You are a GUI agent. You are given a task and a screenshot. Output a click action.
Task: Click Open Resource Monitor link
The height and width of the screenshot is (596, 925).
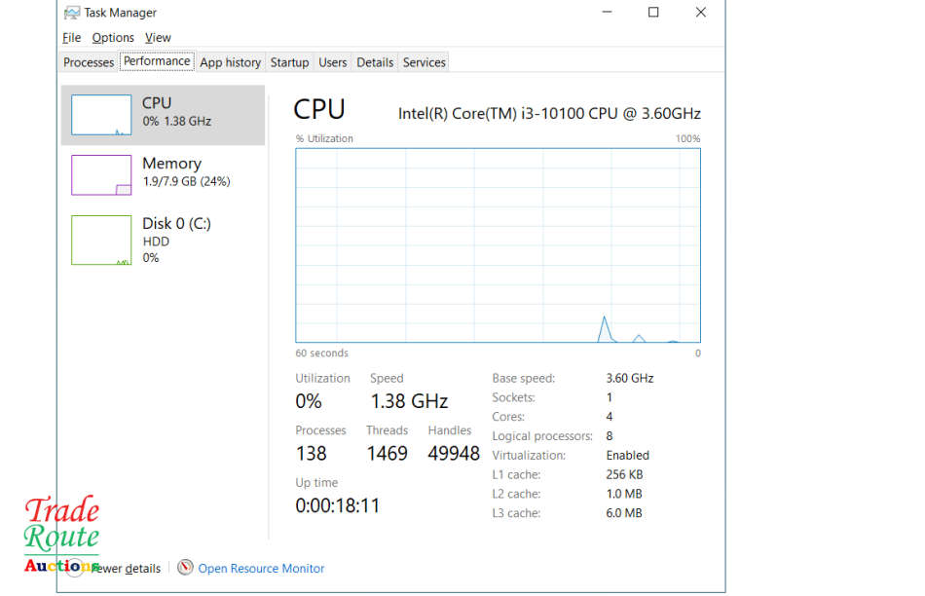(261, 569)
